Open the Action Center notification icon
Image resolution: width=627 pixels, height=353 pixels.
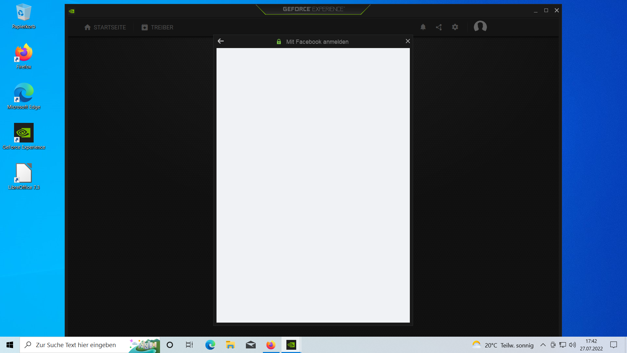tap(614, 345)
